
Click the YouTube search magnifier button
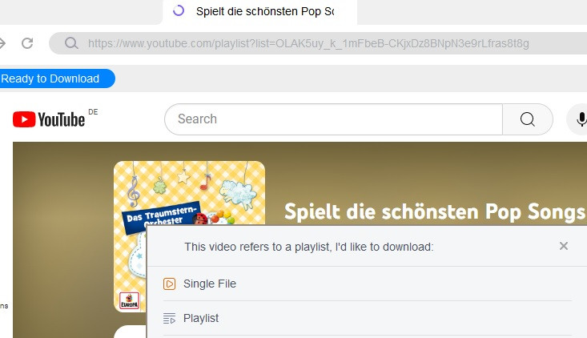tap(528, 119)
